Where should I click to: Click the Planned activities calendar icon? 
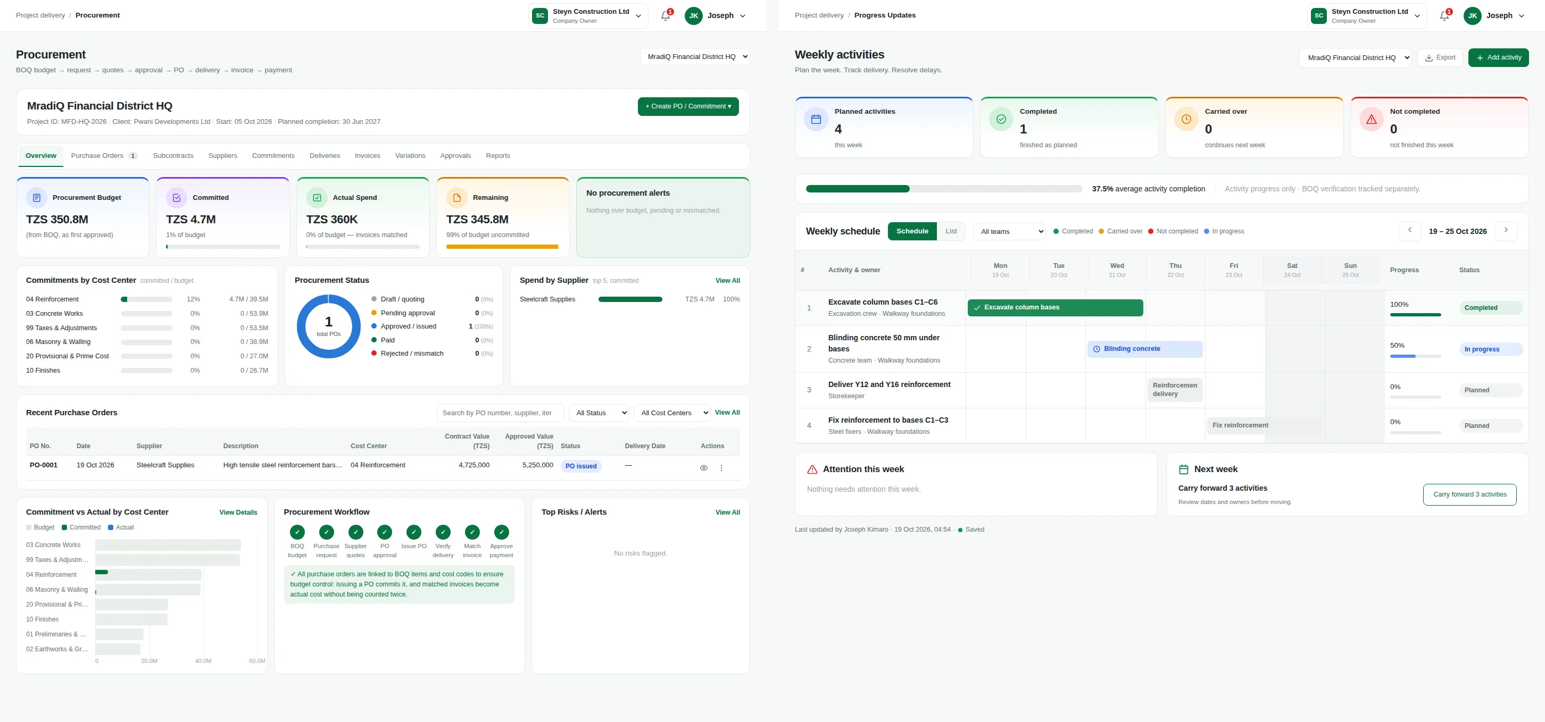pos(816,119)
